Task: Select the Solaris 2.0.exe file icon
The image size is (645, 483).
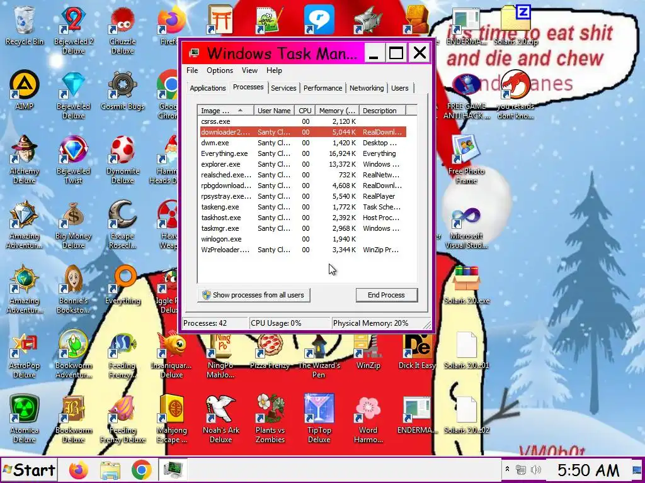Action: click(467, 285)
